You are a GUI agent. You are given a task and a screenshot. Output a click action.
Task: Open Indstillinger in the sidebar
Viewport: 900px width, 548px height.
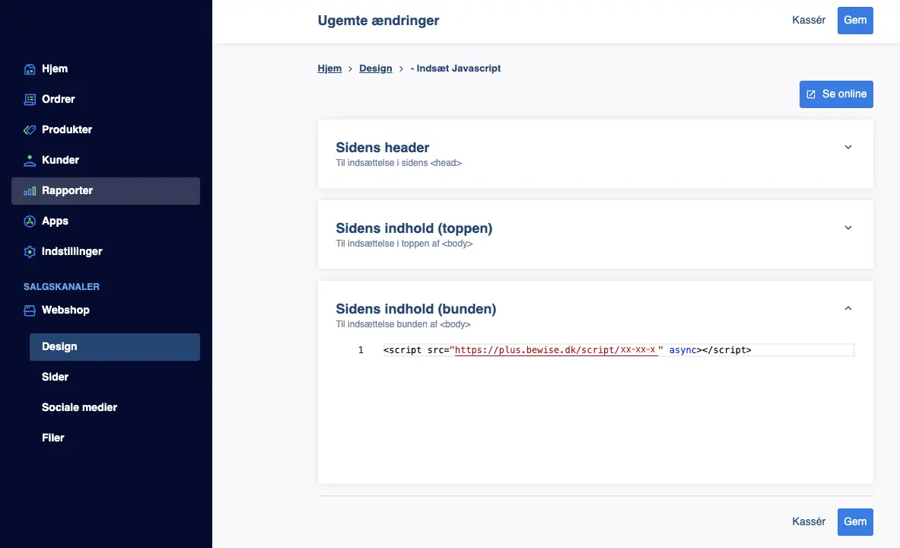coord(106,252)
